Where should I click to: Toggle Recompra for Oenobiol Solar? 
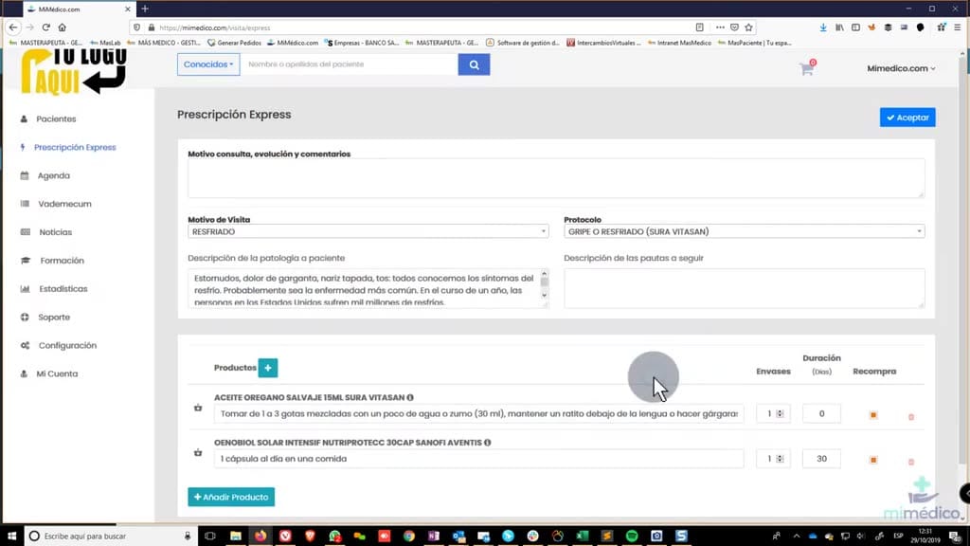(x=873, y=460)
